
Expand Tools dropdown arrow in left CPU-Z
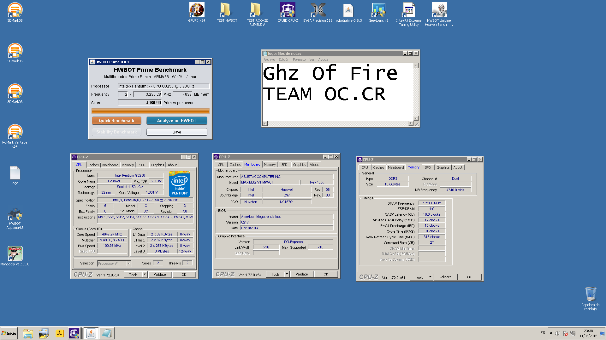tap(145, 275)
